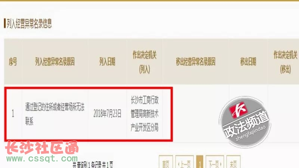Viewport: 299px width, 168px height.
Task: Select the 2018年7月23日 date cell
Action: coord(107,113)
